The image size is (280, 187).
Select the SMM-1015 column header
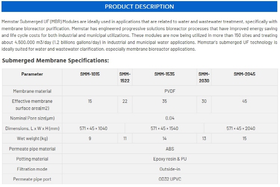click(x=90, y=74)
